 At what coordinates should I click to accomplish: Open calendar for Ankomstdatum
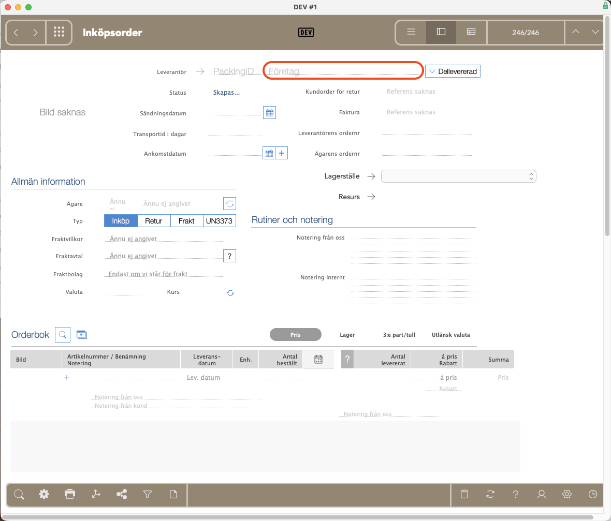pyautogui.click(x=269, y=153)
